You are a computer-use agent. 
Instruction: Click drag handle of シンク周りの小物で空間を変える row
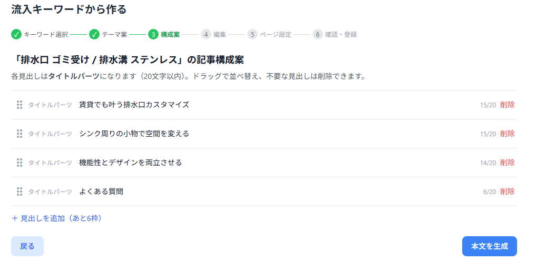click(x=20, y=134)
